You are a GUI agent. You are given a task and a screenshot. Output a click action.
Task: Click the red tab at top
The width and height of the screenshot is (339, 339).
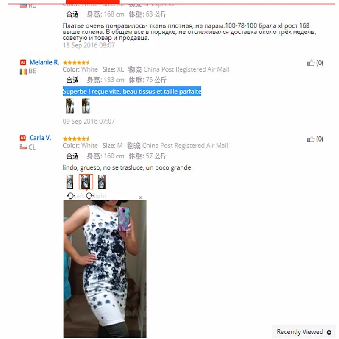tap(93, 2)
